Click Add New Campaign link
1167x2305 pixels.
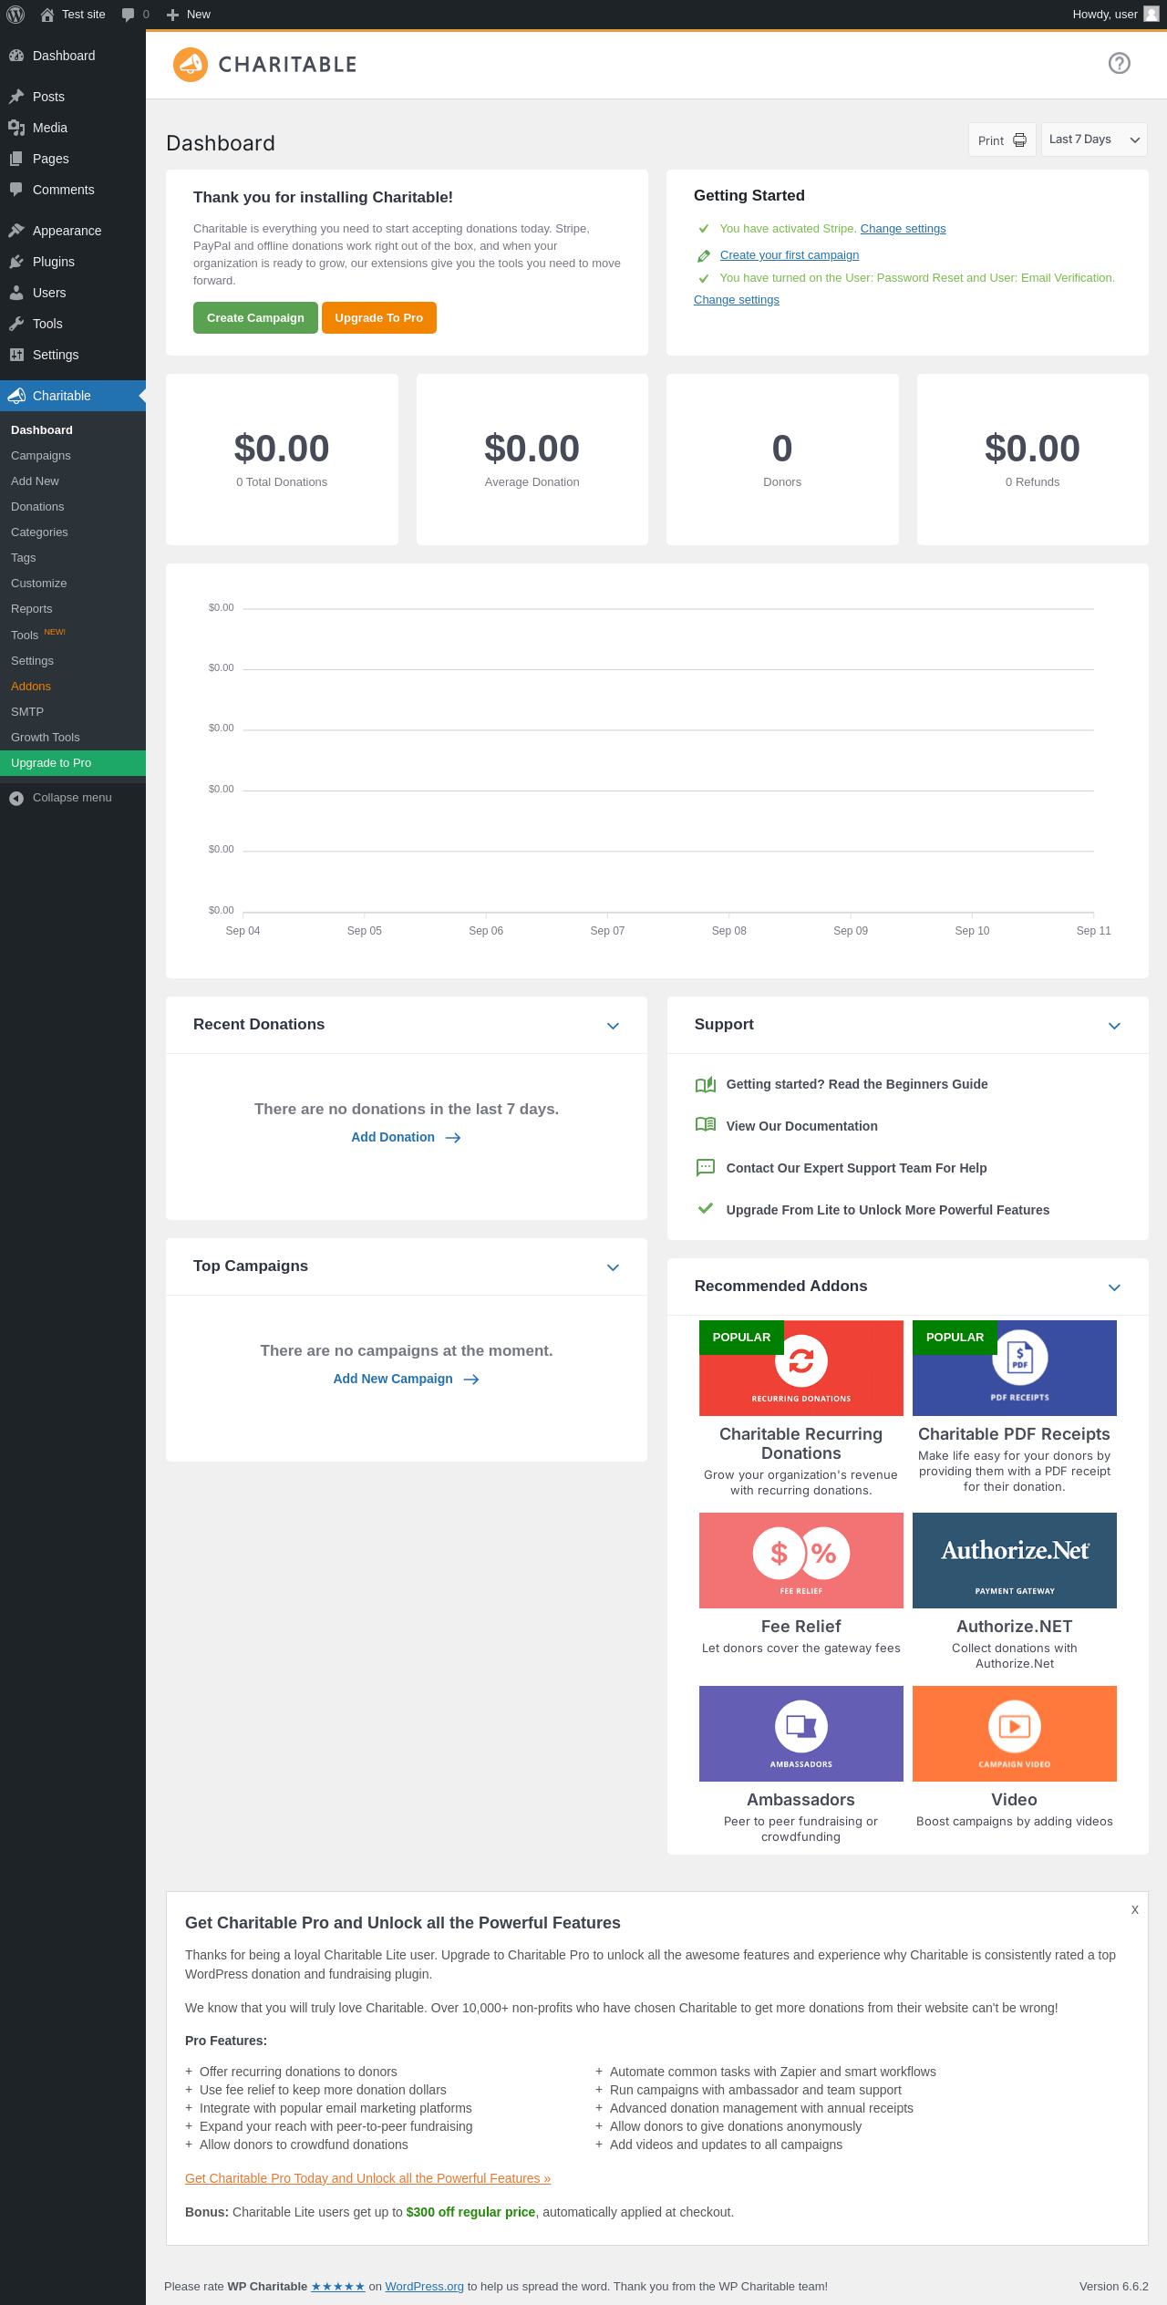[x=393, y=1379]
